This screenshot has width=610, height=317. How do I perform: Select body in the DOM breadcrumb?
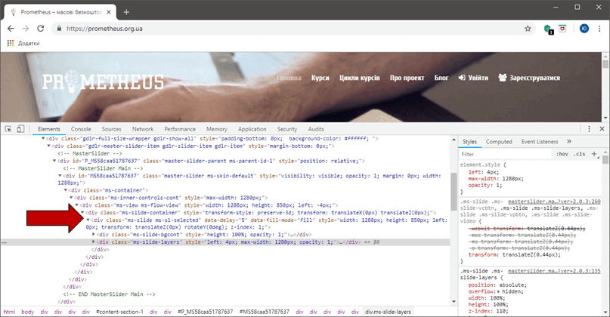coord(28,312)
